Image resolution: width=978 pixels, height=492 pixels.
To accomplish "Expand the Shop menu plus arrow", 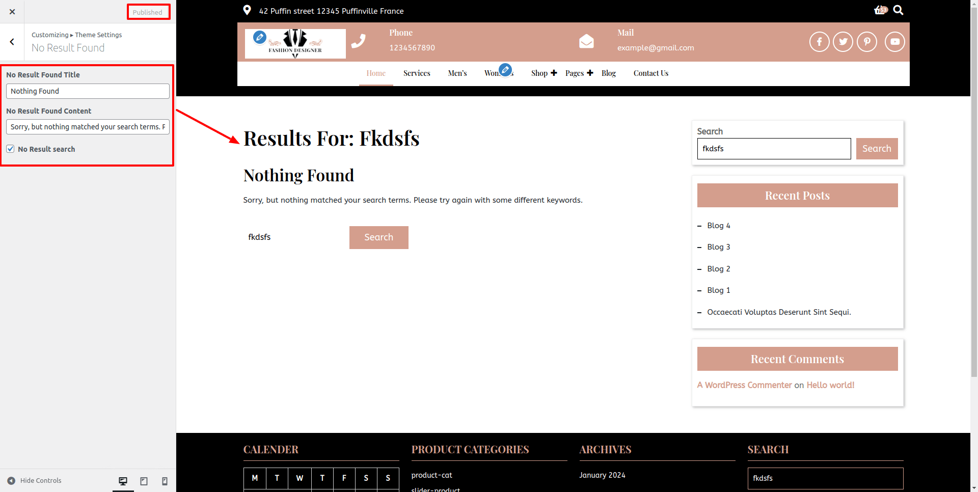I will click(x=554, y=73).
